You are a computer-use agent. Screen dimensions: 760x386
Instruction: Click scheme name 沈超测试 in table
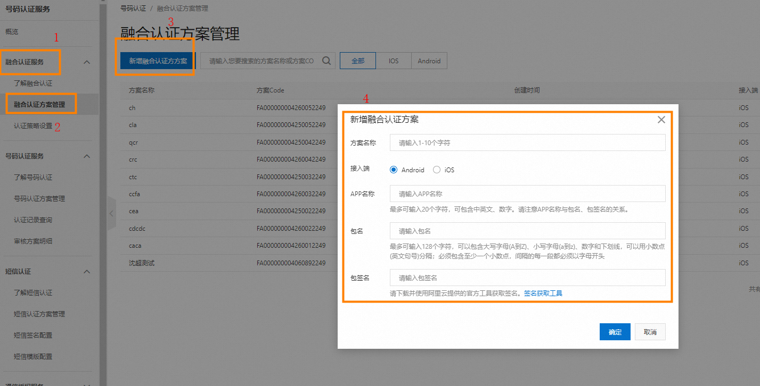tap(142, 263)
